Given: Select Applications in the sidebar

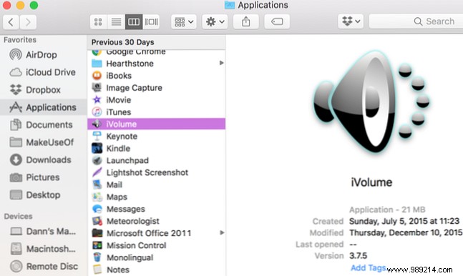Looking at the screenshot, I should click(x=44, y=107).
